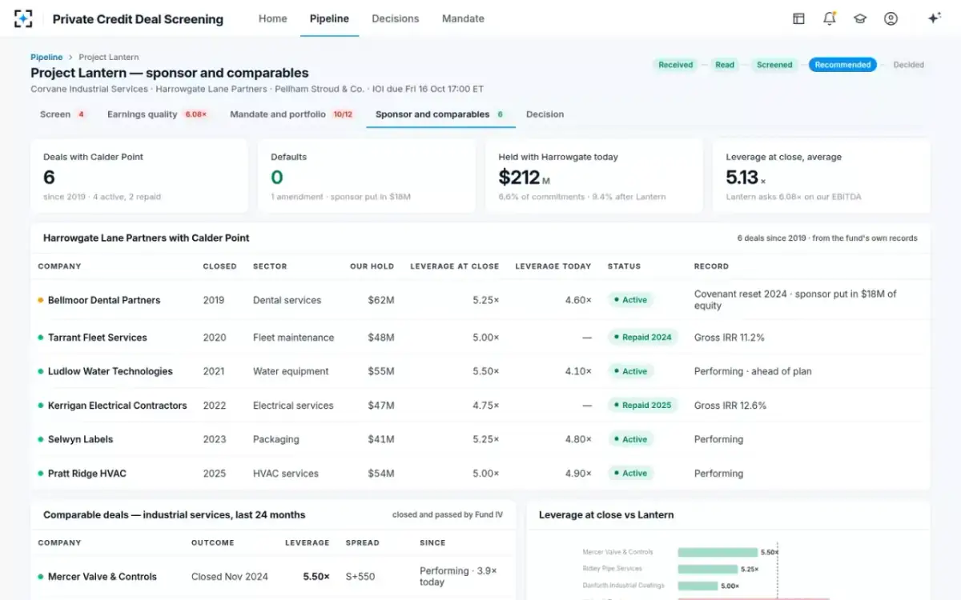The image size is (961, 600).
Task: Click the Active status for Selwyn Labels
Action: (x=631, y=439)
